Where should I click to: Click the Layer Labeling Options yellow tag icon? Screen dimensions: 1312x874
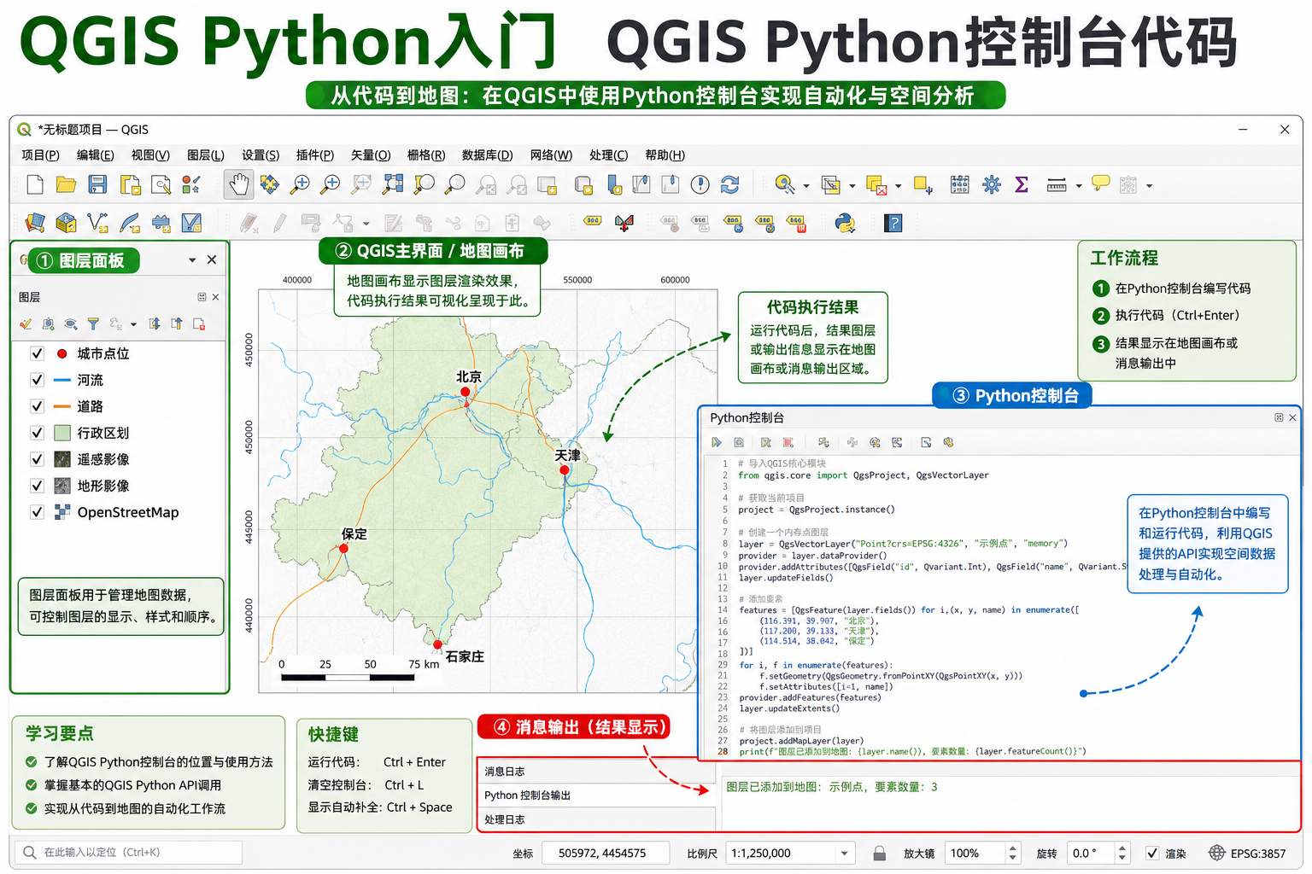coord(592,221)
